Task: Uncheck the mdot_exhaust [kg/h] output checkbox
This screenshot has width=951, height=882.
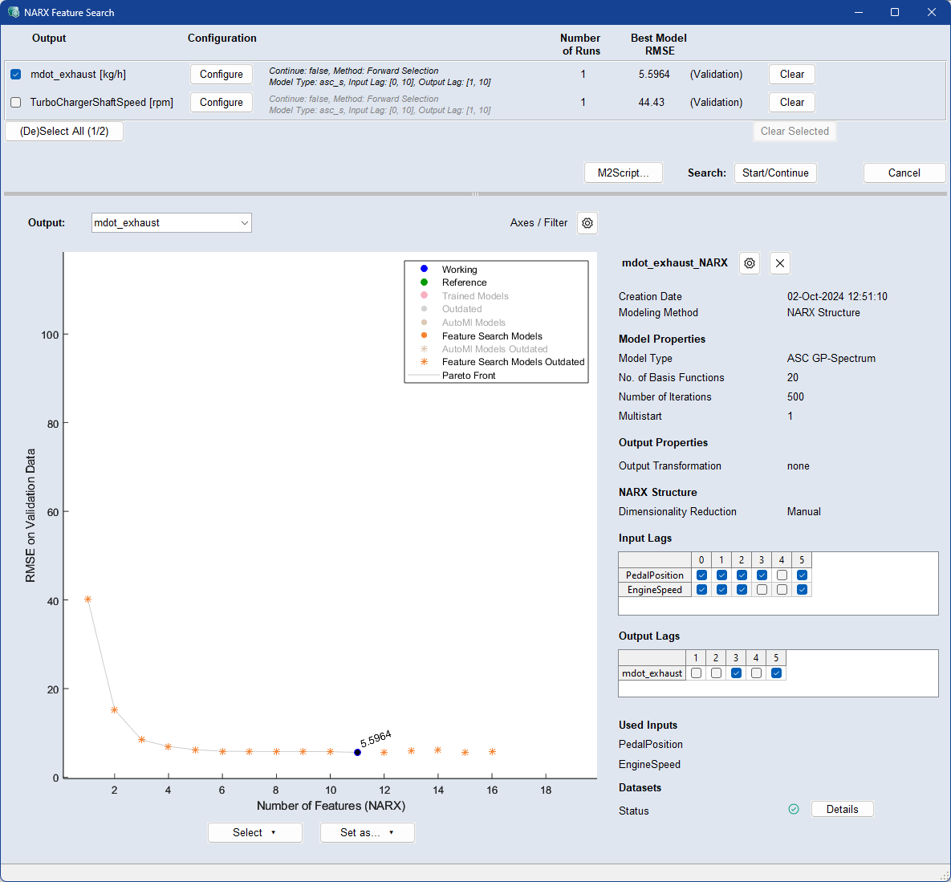Action: tap(16, 75)
